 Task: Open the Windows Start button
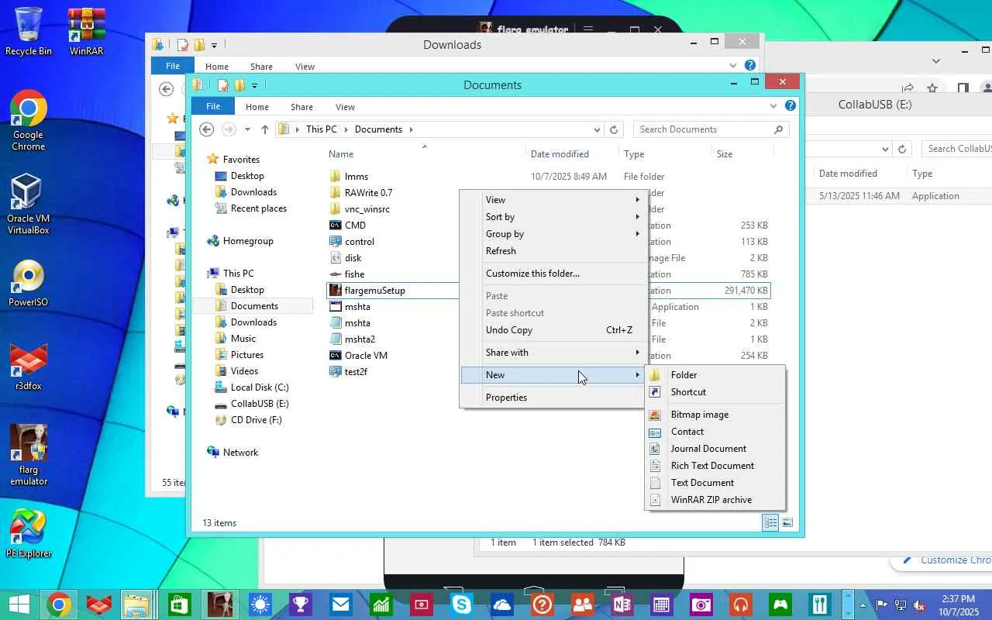(19, 604)
